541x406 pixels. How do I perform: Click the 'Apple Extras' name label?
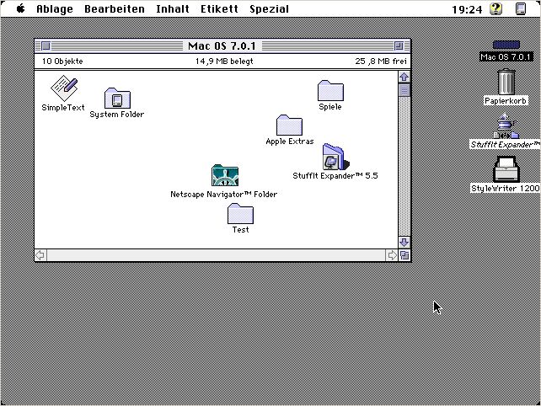click(x=290, y=141)
